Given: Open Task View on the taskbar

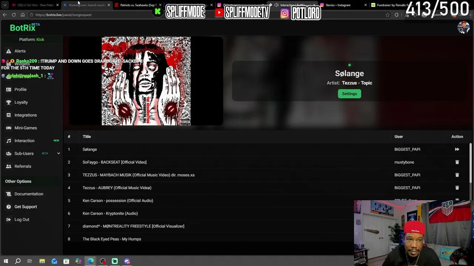Looking at the screenshot, I should [x=30, y=261].
